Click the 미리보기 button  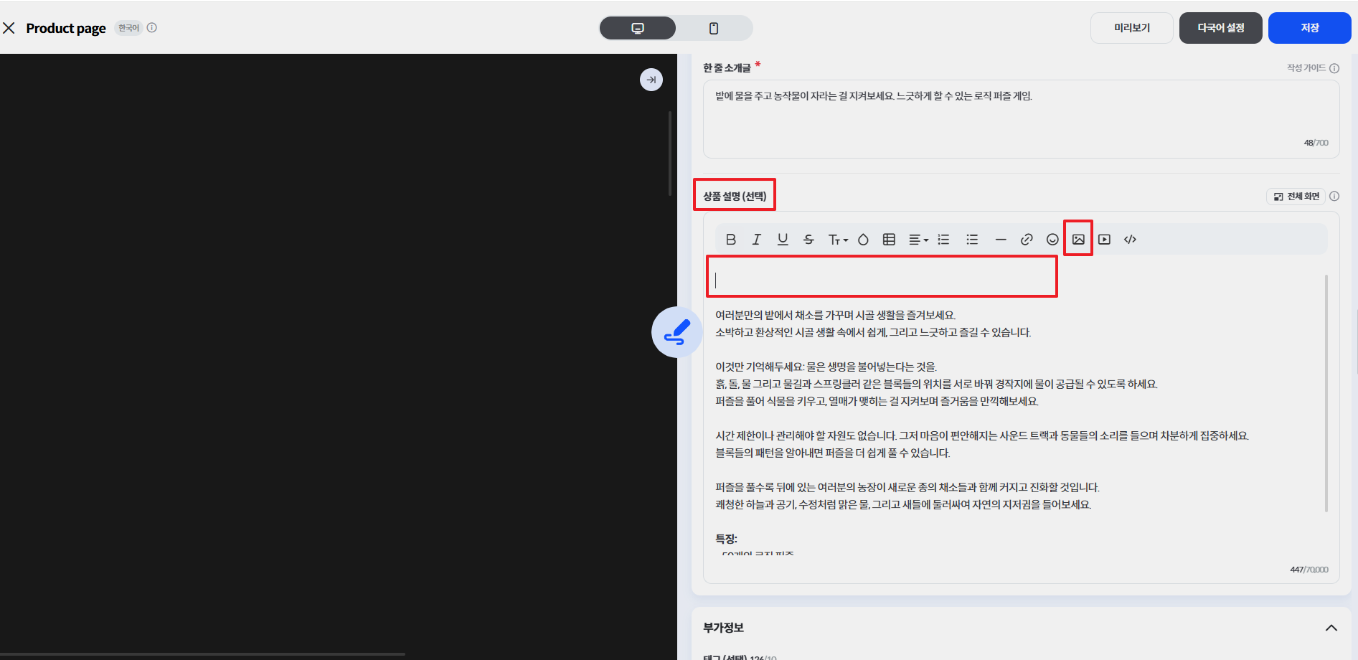[1132, 28]
